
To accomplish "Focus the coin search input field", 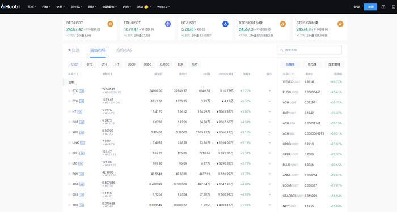I will 310,50.
